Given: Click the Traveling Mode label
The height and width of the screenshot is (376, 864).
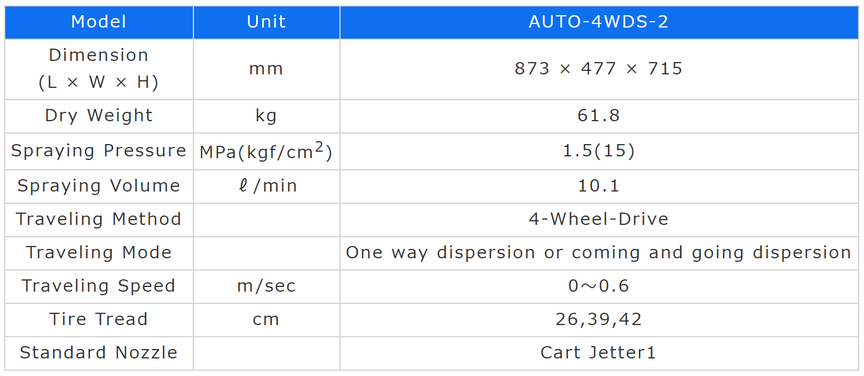Looking at the screenshot, I should tap(98, 252).
